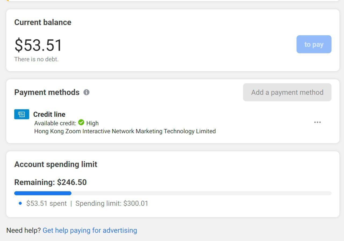Click the '$53.51 spent' label
The width and height of the screenshot is (344, 241).
pos(46,203)
